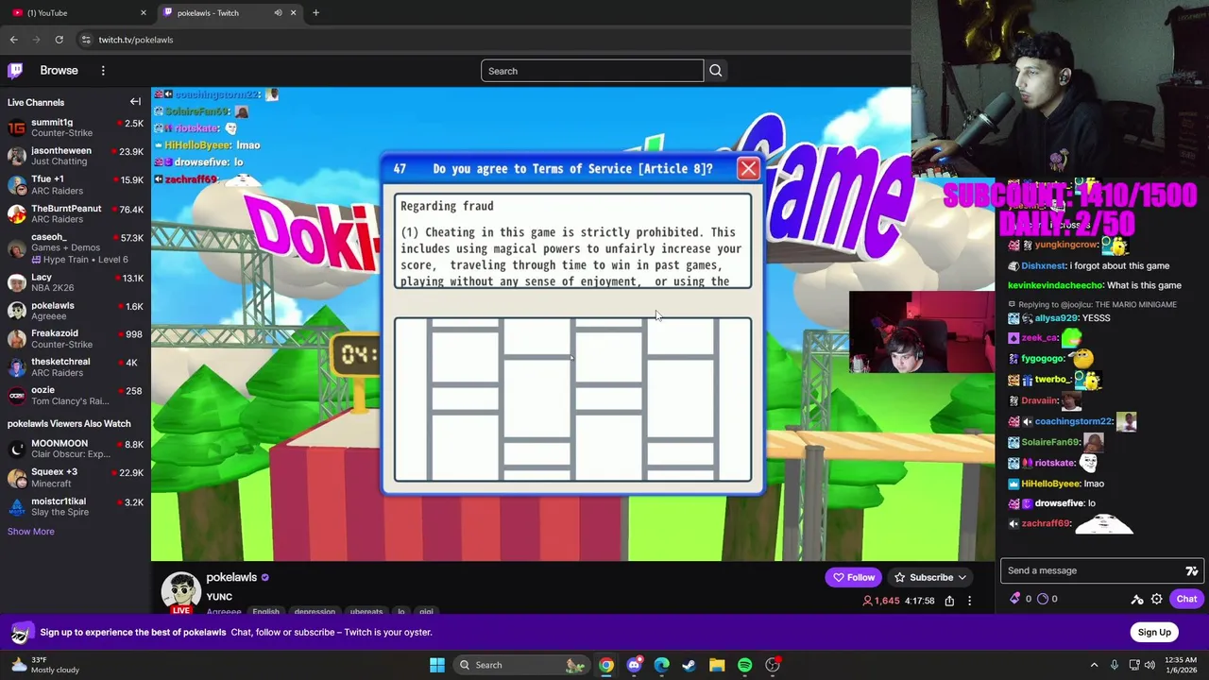Open the three-dot more menu beside Browse
1209x680 pixels.
coord(103,71)
